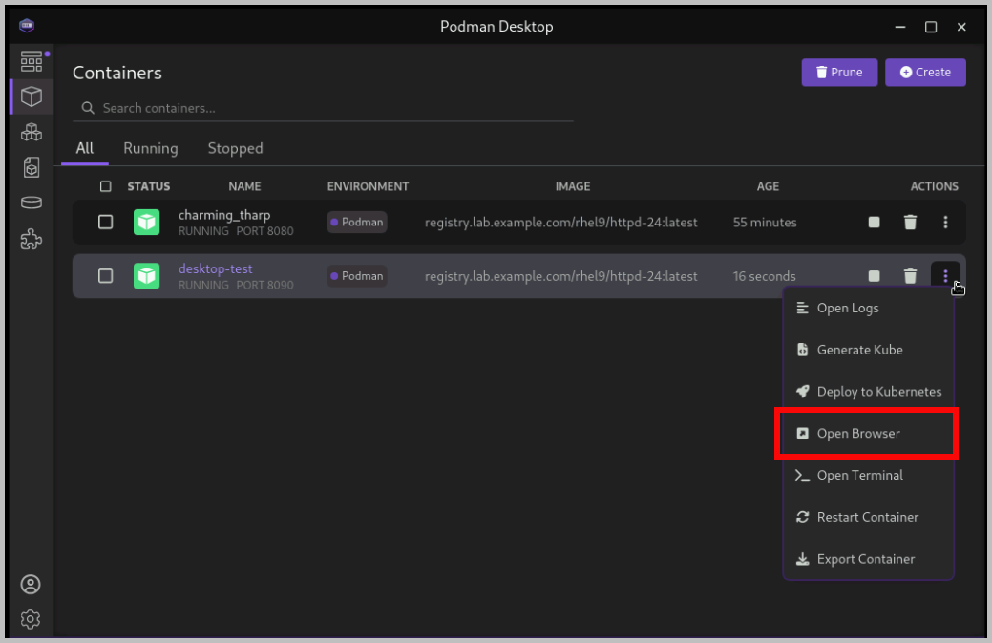Open the Pods section in the sidebar

[31, 132]
